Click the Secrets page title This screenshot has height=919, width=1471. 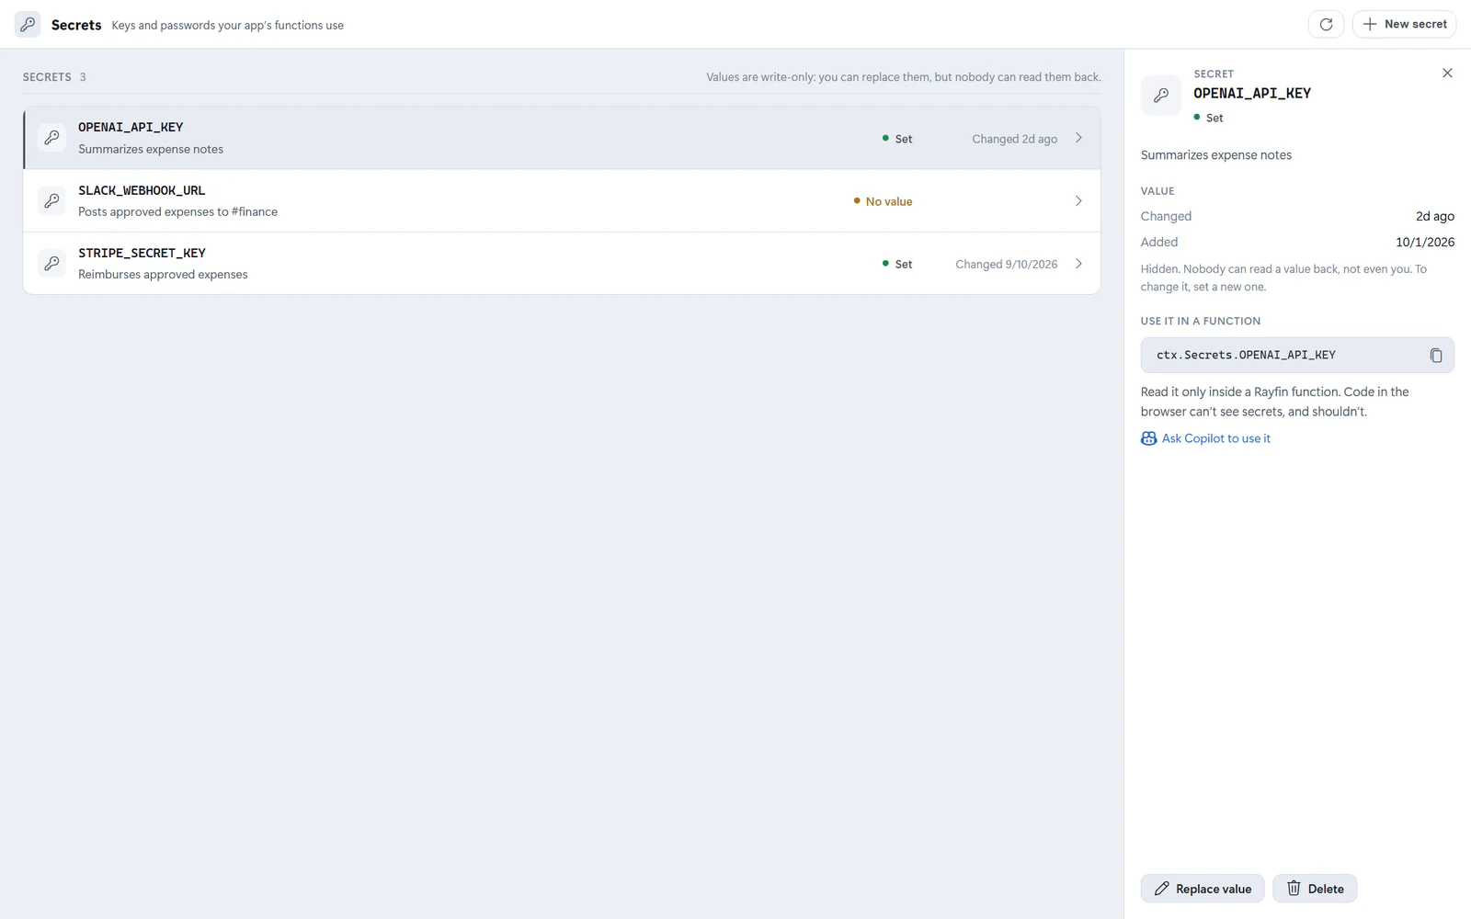point(76,25)
